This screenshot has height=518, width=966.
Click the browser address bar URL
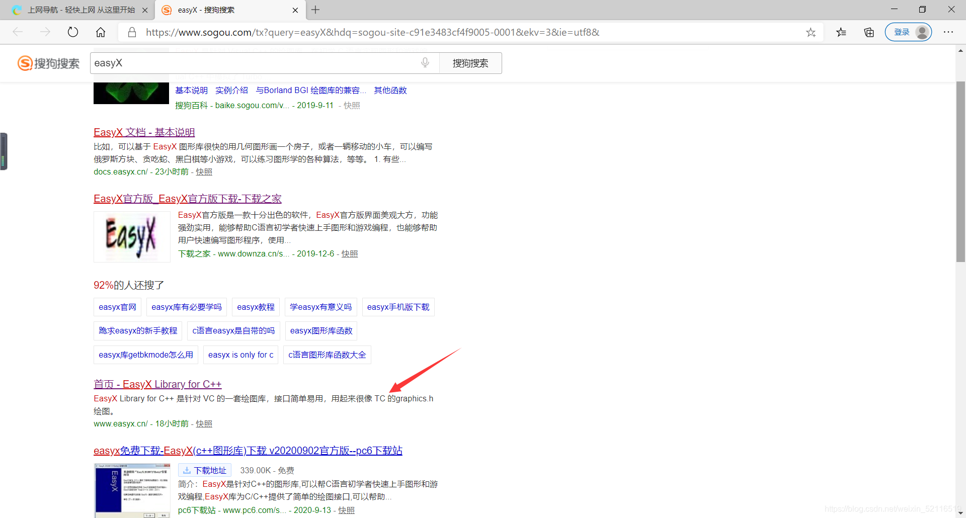[x=372, y=32]
